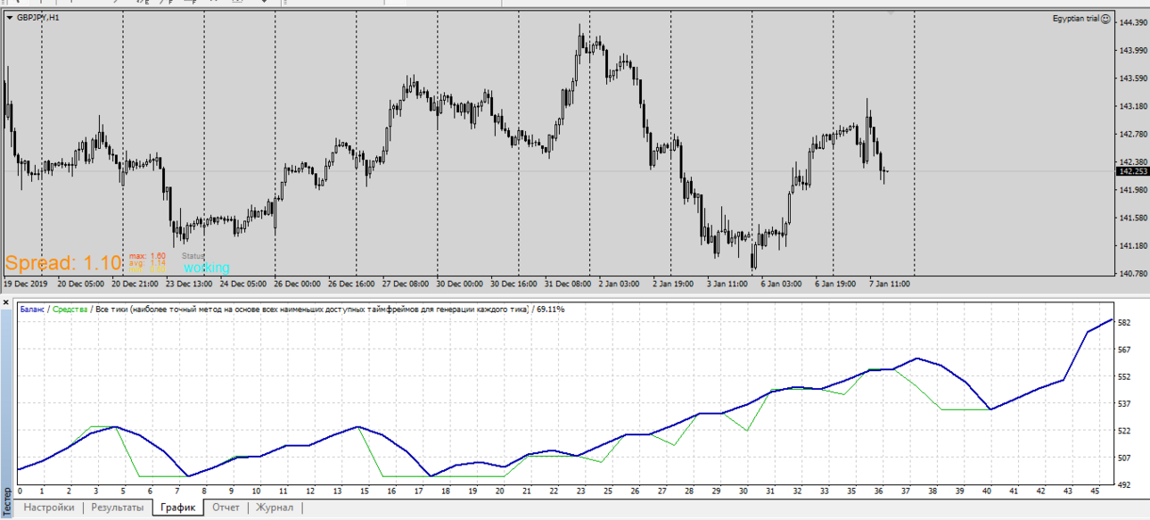Click the max: 1.60 spread value
This screenshot has width=1150, height=520.
click(x=147, y=256)
